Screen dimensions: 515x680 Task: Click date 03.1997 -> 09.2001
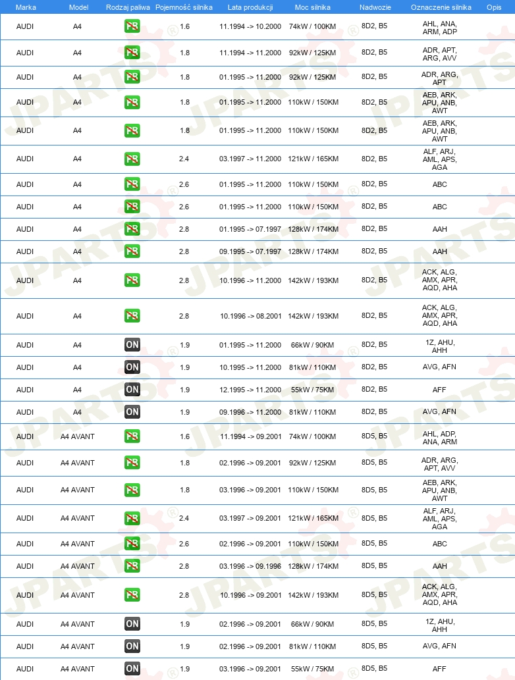tap(250, 518)
